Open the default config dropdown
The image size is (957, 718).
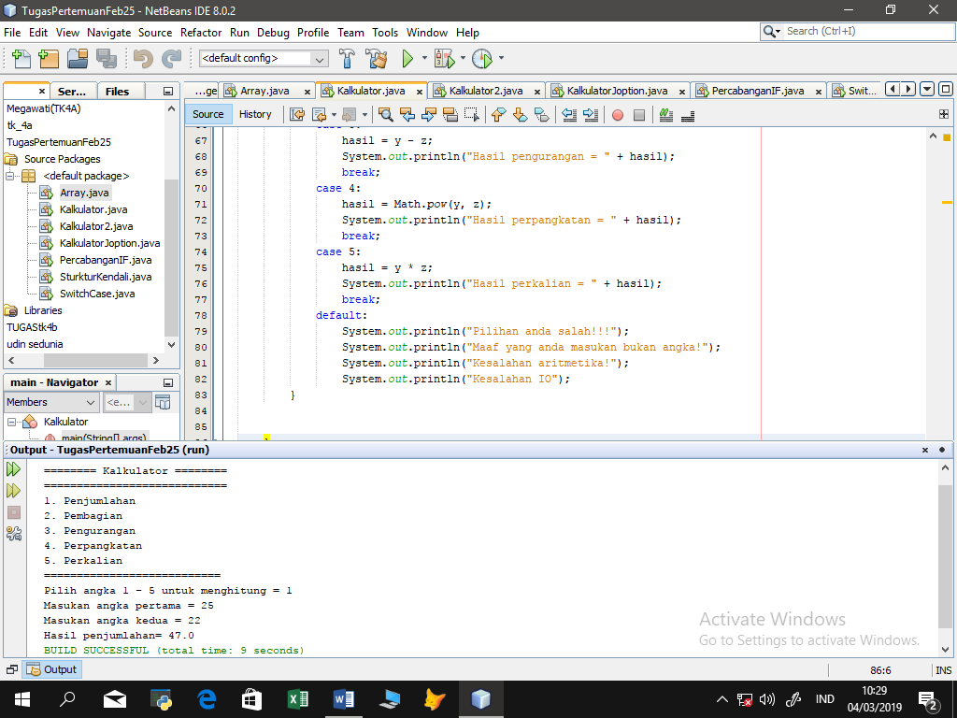pos(318,58)
